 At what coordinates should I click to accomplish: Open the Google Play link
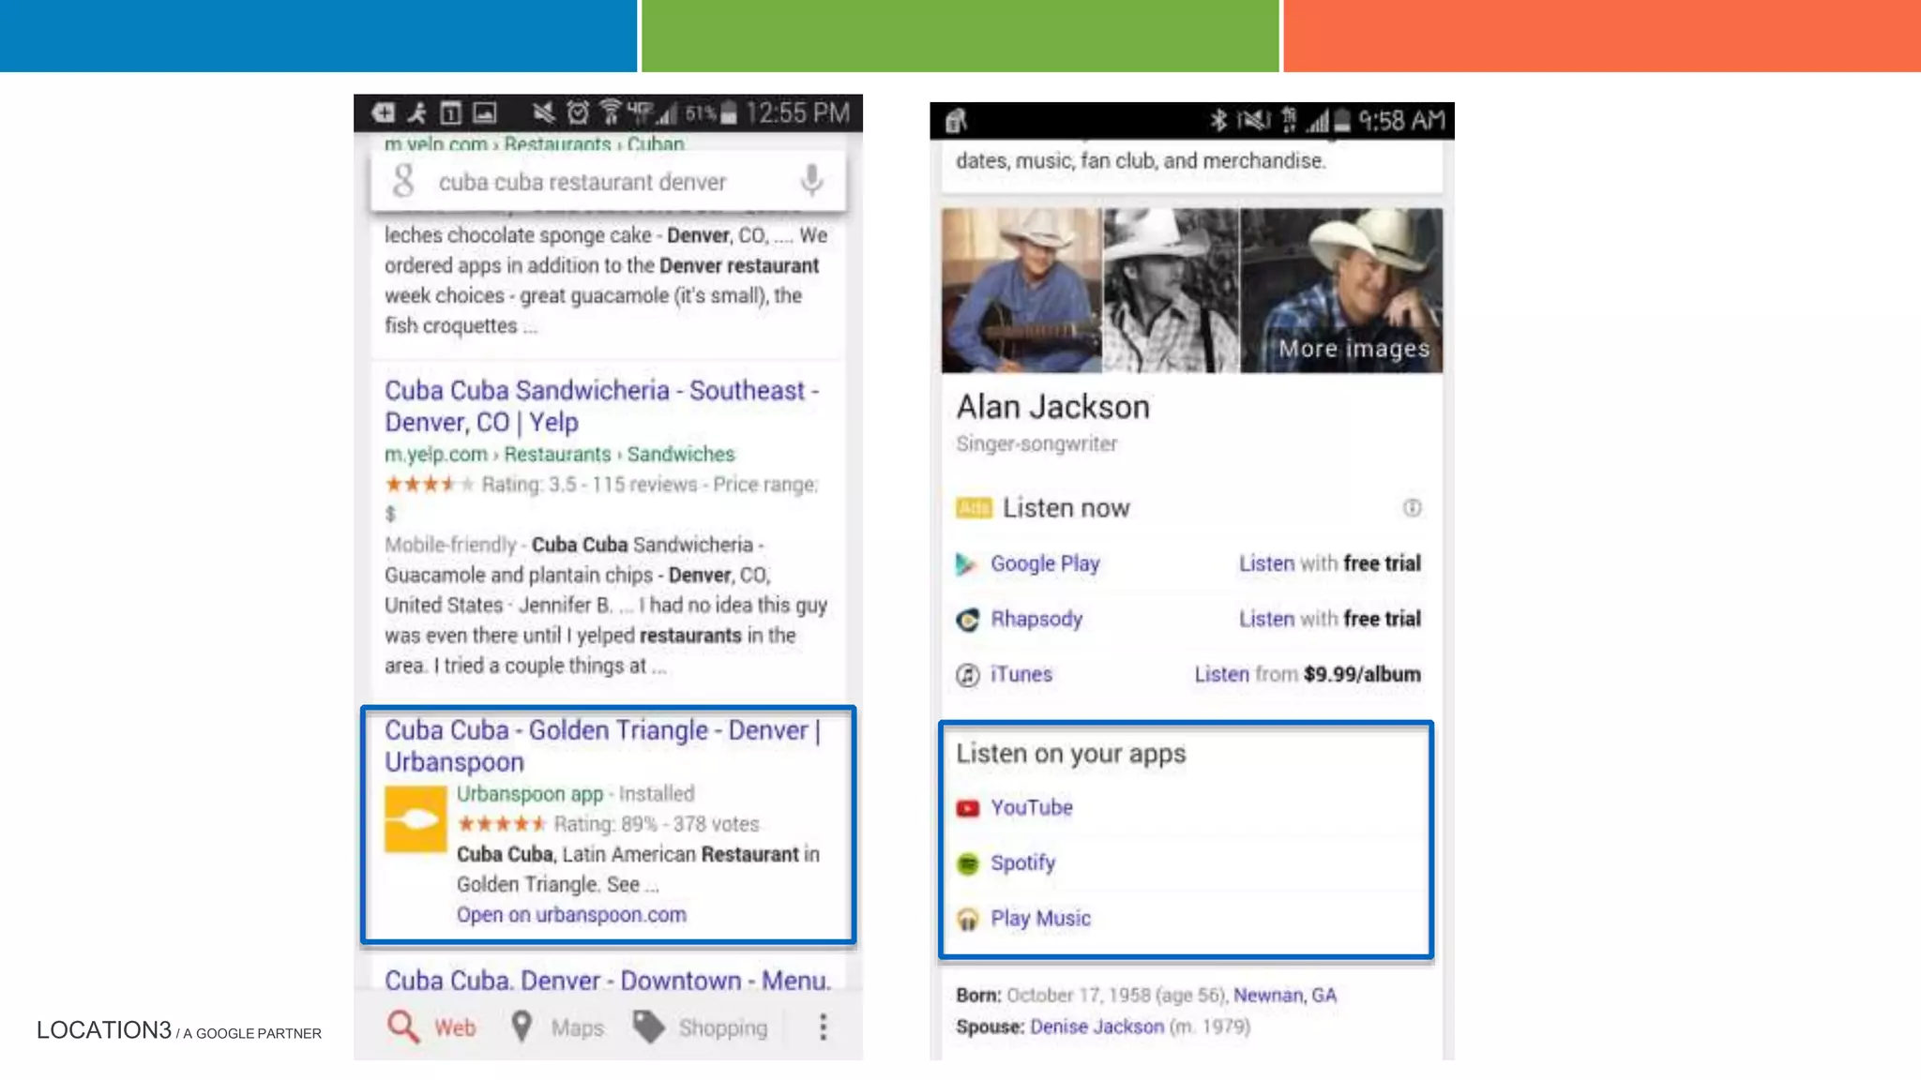point(1045,563)
